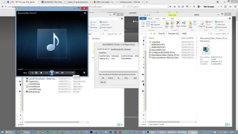Click Down button in BASSMIDI configuration
The height and width of the screenshot is (134, 238).
tap(126, 78)
